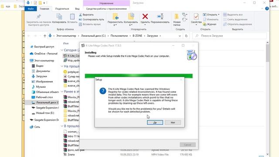The width and height of the screenshot is (279, 157).
Task: Switch to the Поделиться ribbon tab
Action: (x=62, y=9)
